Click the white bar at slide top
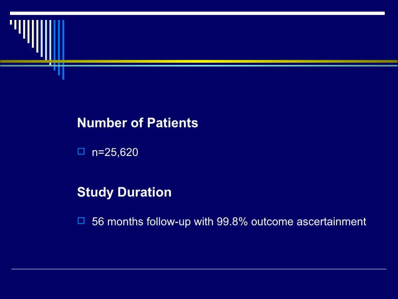This screenshot has width=398, height=299. 197,13
